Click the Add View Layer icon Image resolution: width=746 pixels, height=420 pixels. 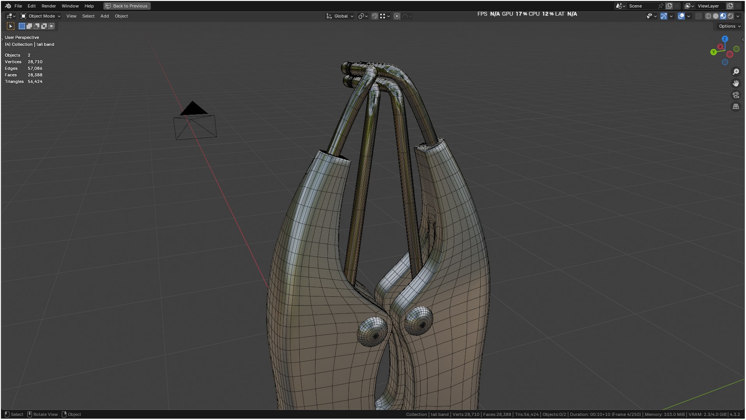[730, 6]
